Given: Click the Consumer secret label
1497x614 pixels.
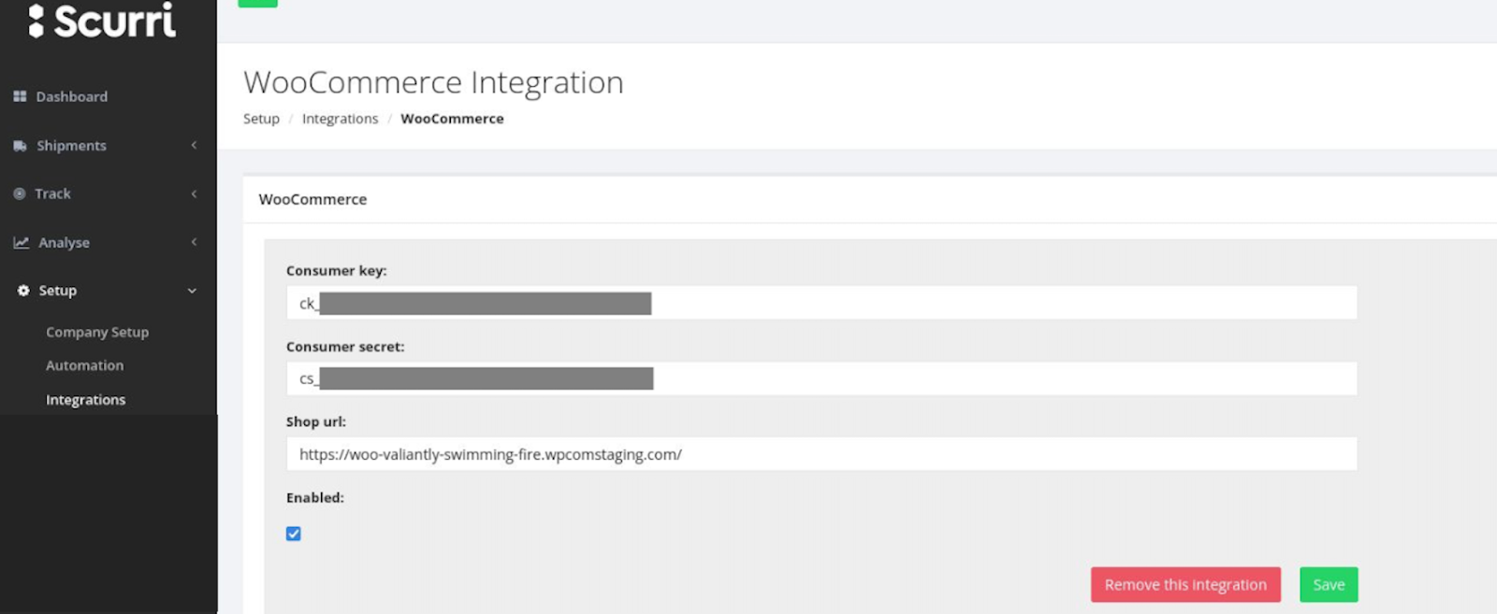Looking at the screenshot, I should [345, 347].
